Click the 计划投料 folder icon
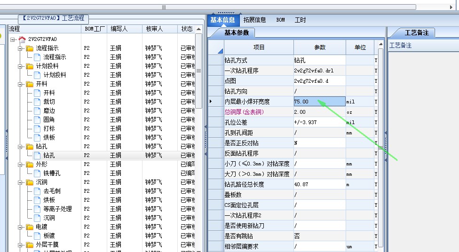The image size is (459, 252). pos(30,66)
